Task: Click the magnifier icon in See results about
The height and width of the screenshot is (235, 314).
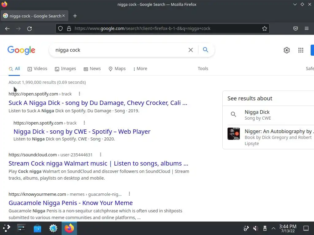Action: click(233, 114)
